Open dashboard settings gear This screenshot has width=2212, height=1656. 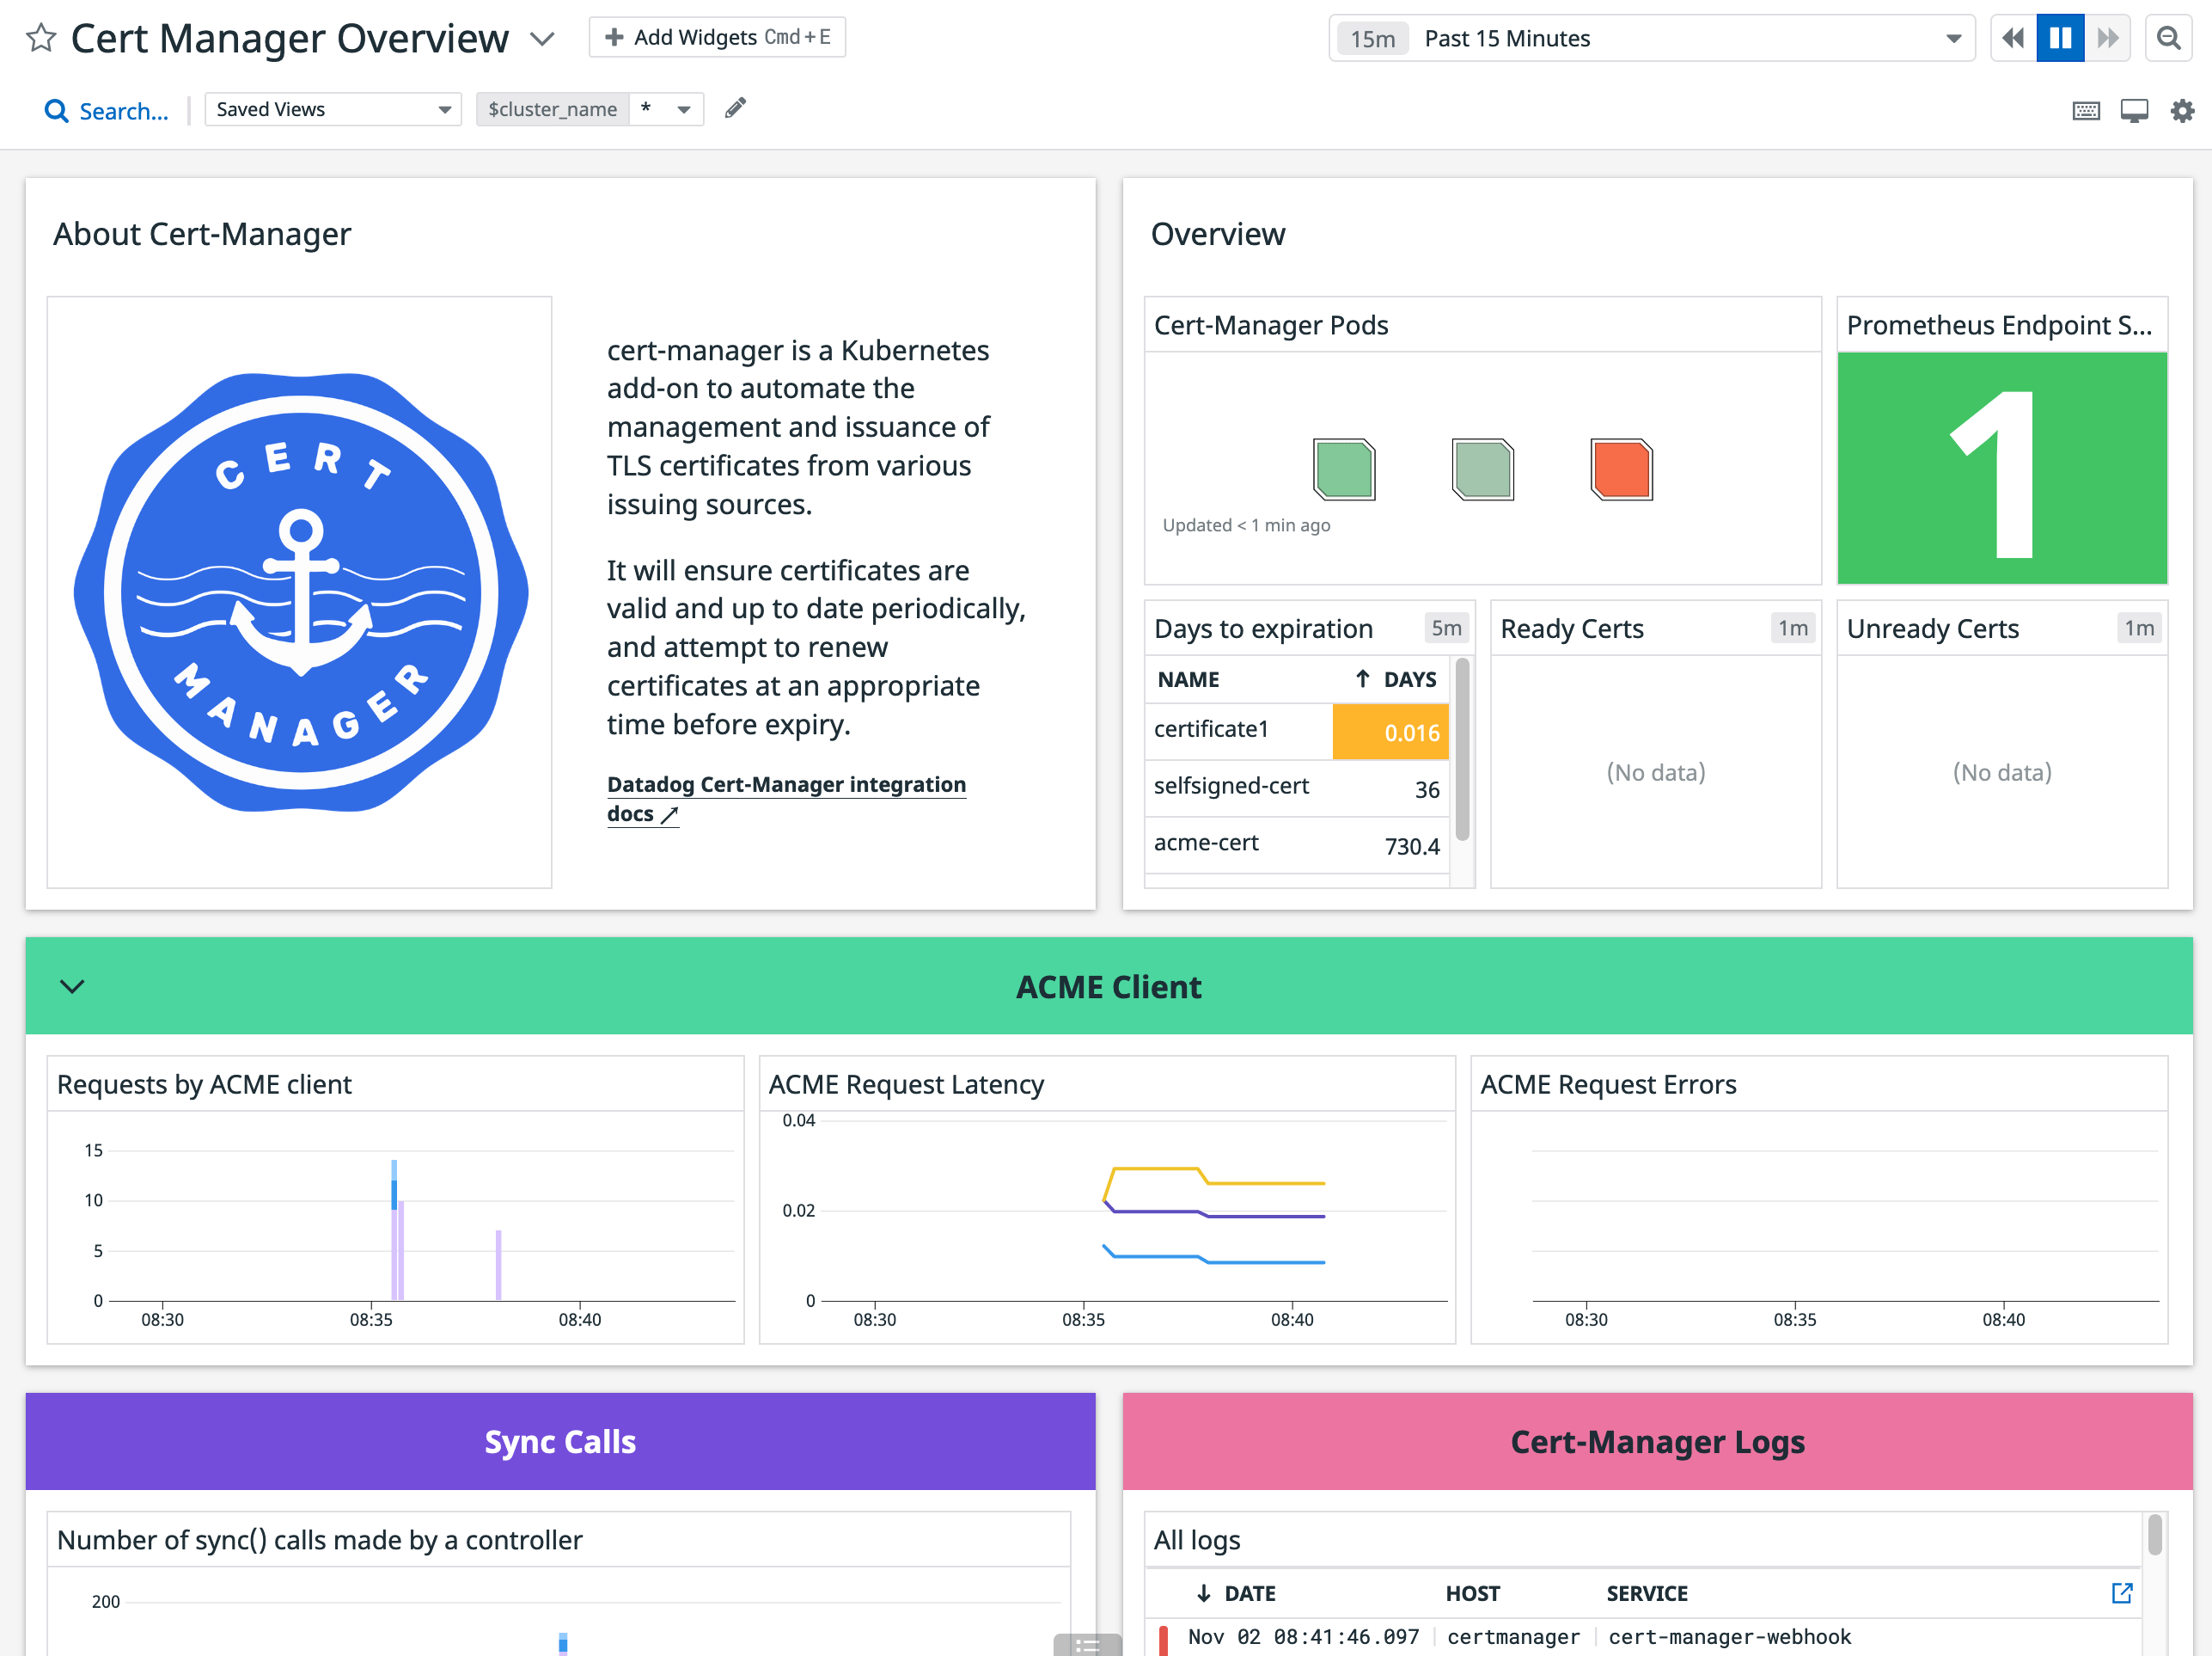(2182, 111)
